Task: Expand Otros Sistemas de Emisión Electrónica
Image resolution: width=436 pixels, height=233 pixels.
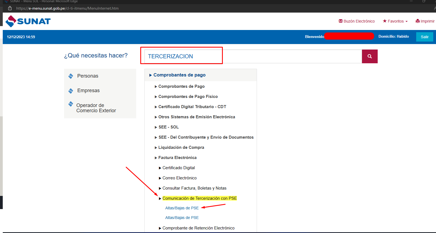Action: [196, 117]
